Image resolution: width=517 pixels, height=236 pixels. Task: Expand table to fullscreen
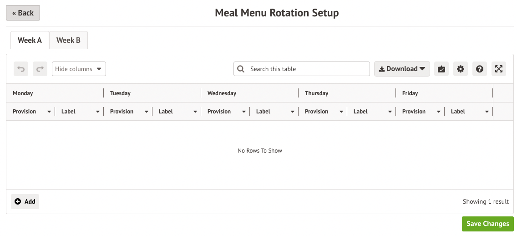coord(499,69)
